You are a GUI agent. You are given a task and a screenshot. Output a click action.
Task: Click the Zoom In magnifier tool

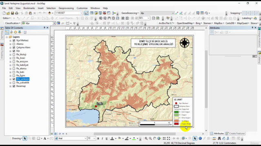146,138
